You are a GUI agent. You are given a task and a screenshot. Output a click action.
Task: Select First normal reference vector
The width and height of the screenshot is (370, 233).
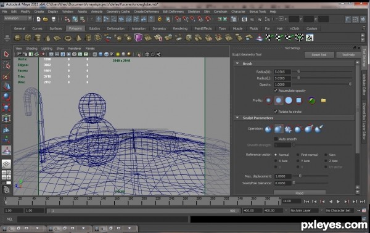pos(298,155)
